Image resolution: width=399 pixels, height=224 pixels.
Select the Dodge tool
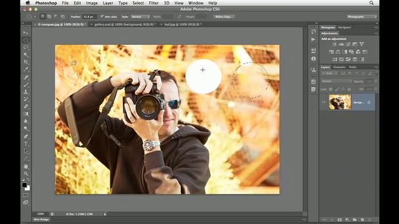pyautogui.click(x=26, y=129)
